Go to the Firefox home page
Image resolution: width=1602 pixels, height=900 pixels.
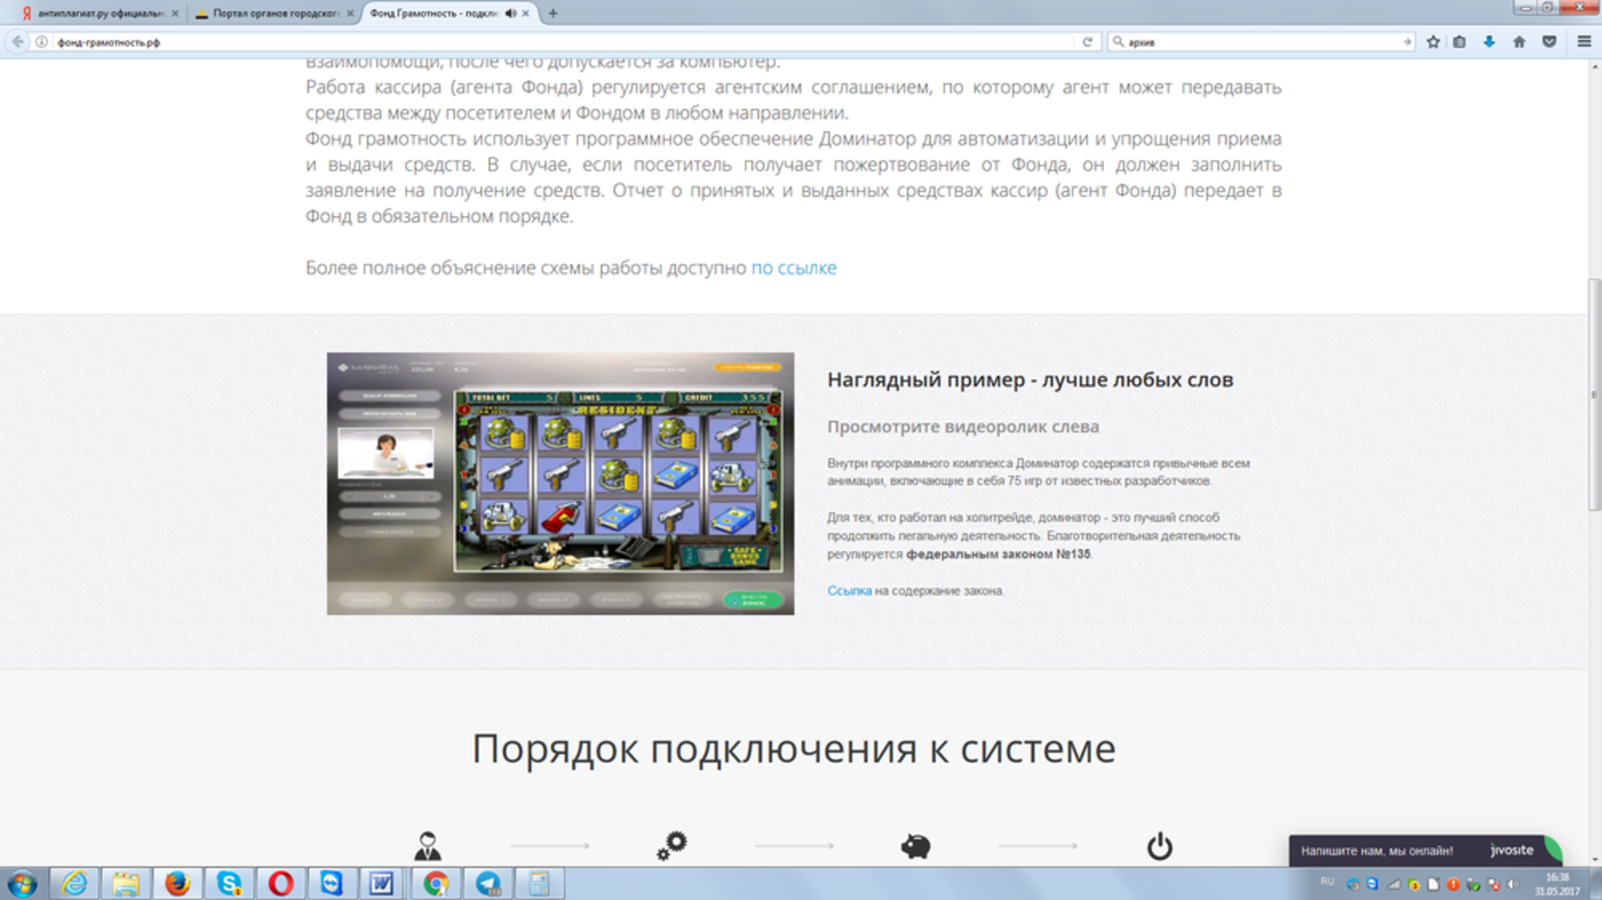coord(1519,41)
